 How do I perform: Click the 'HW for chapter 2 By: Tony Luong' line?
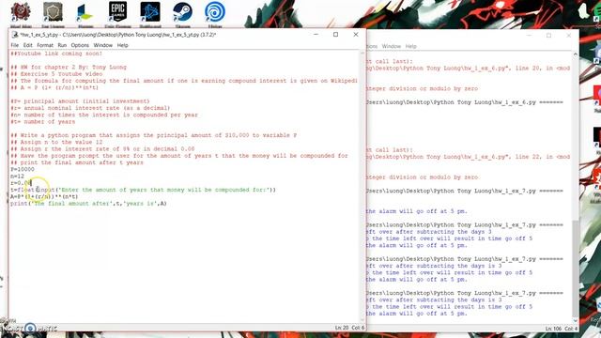tap(69, 67)
